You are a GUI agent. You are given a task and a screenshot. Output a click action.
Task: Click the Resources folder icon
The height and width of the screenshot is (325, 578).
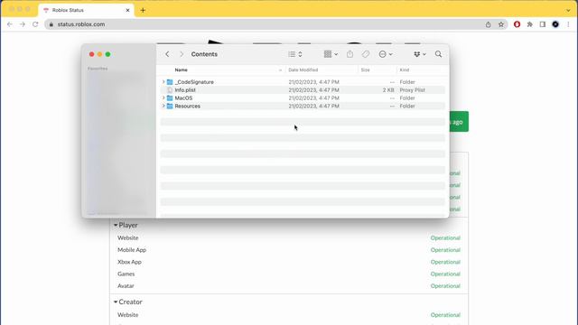pos(170,107)
